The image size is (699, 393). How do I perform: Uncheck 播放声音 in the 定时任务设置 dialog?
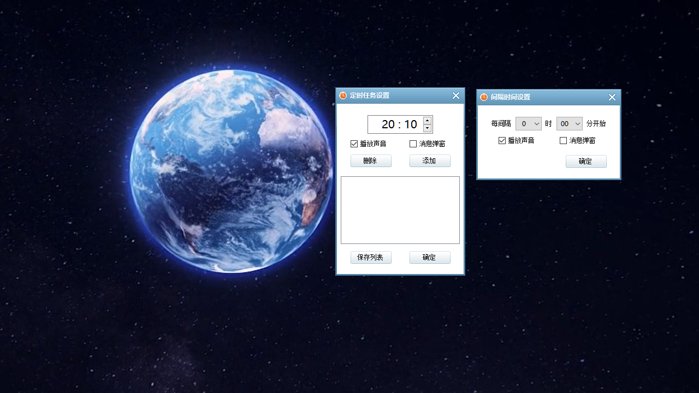pyautogui.click(x=354, y=144)
